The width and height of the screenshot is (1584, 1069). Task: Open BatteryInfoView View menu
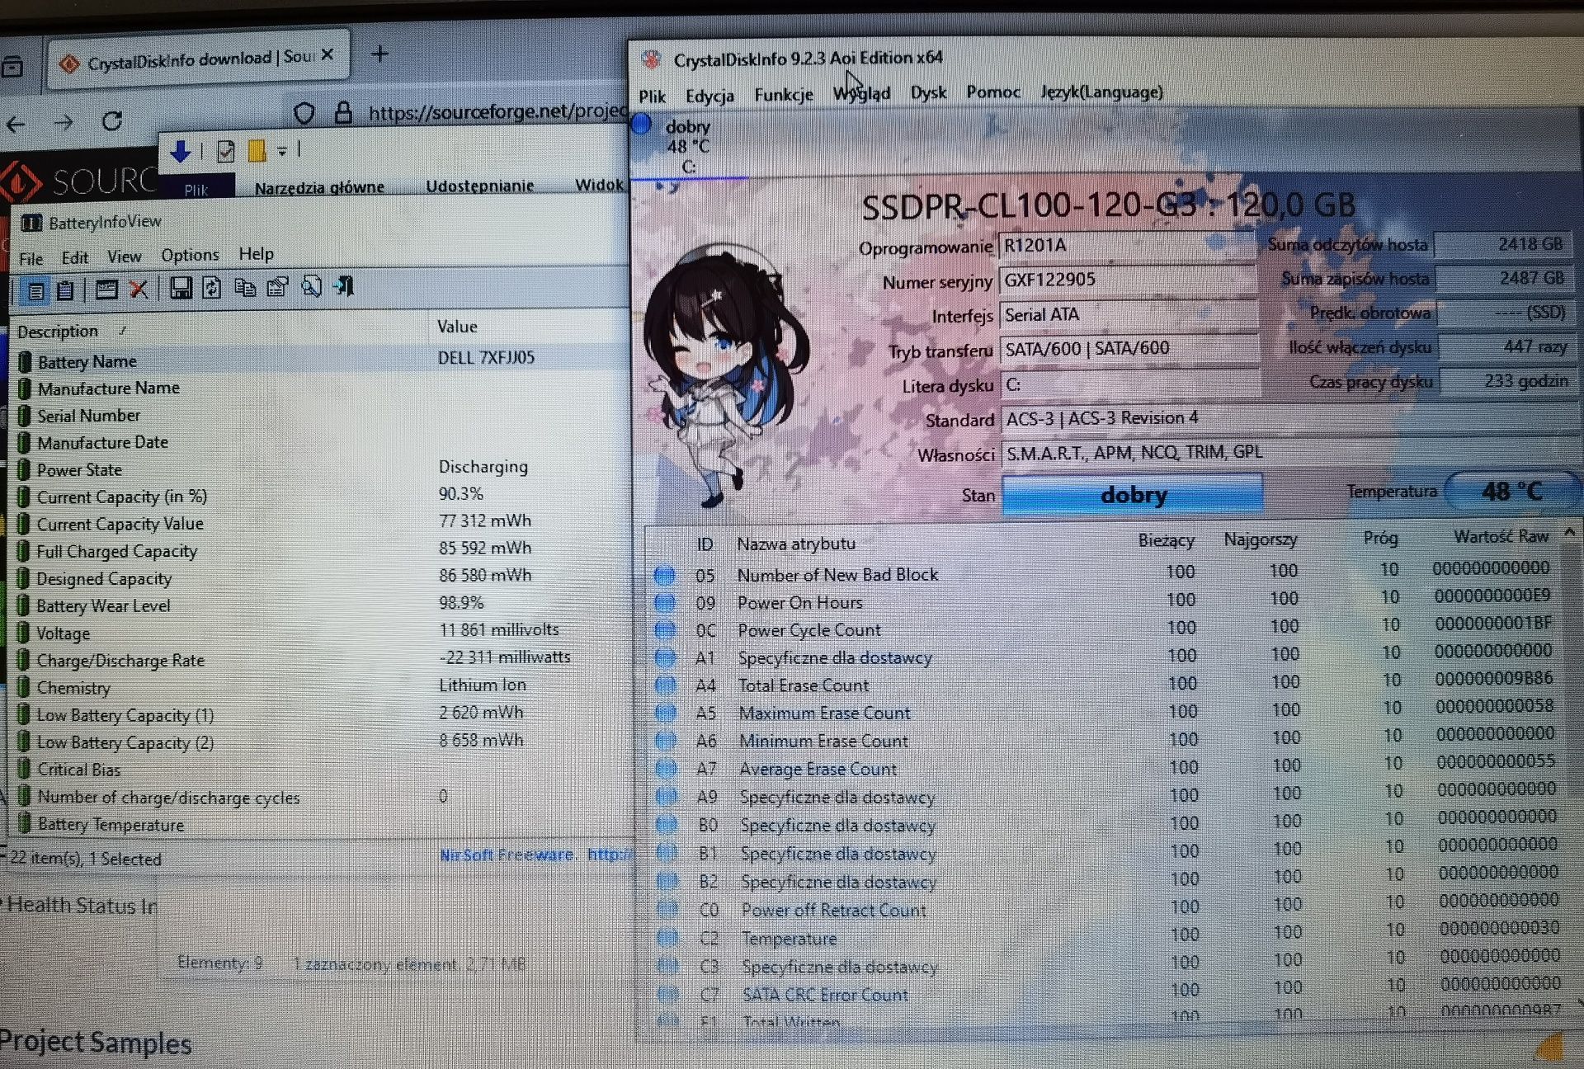(x=124, y=257)
